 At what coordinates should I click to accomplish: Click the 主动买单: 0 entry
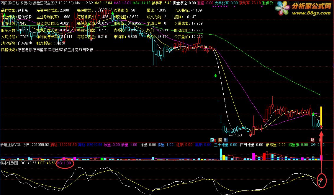156,23
